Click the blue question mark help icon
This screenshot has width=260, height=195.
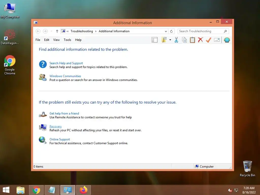point(43,64)
